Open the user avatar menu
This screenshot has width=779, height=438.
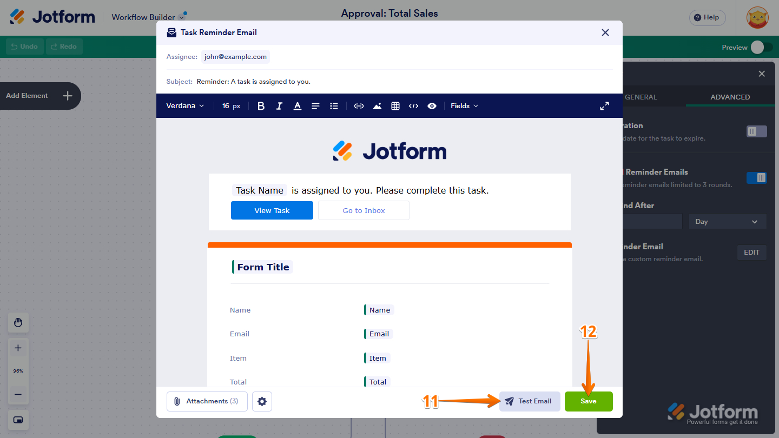click(x=757, y=18)
